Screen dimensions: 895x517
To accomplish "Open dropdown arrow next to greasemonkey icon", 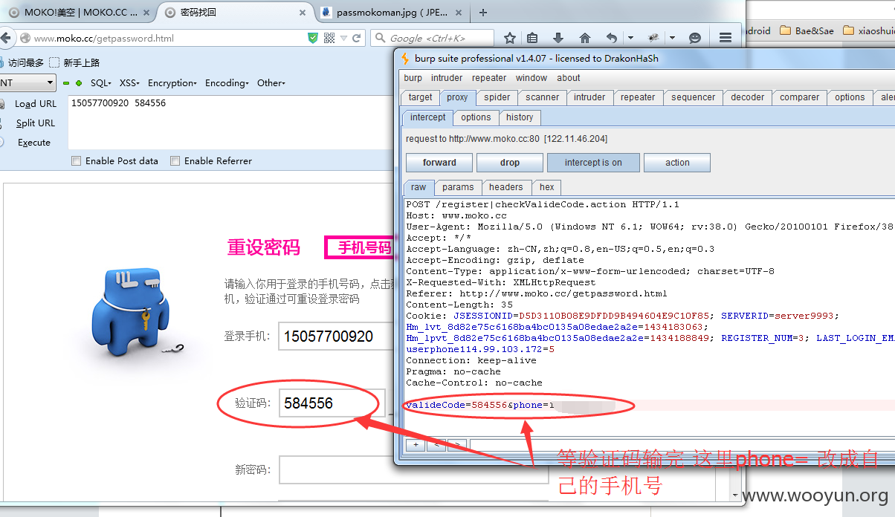I will tap(672, 38).
